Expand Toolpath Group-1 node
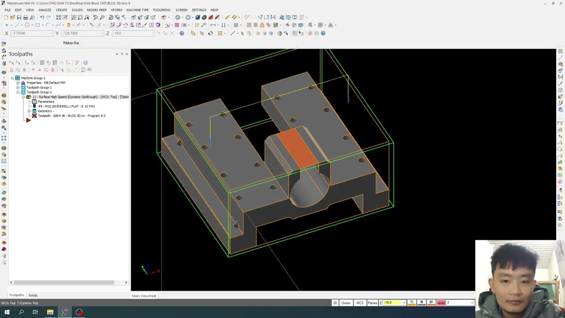This screenshot has height=318, width=565. 18,87
